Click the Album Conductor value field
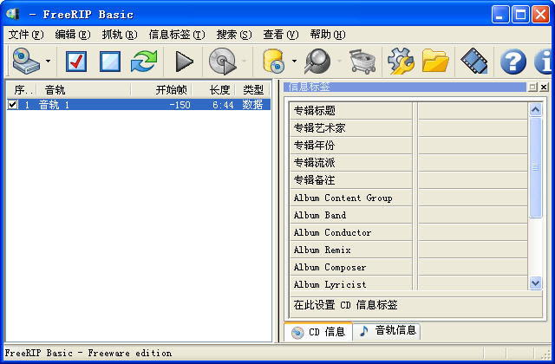This screenshot has height=364, width=555. [473, 232]
